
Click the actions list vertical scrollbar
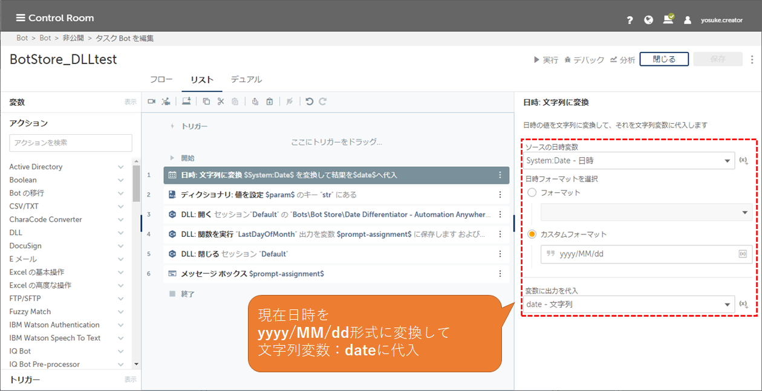tap(136, 183)
